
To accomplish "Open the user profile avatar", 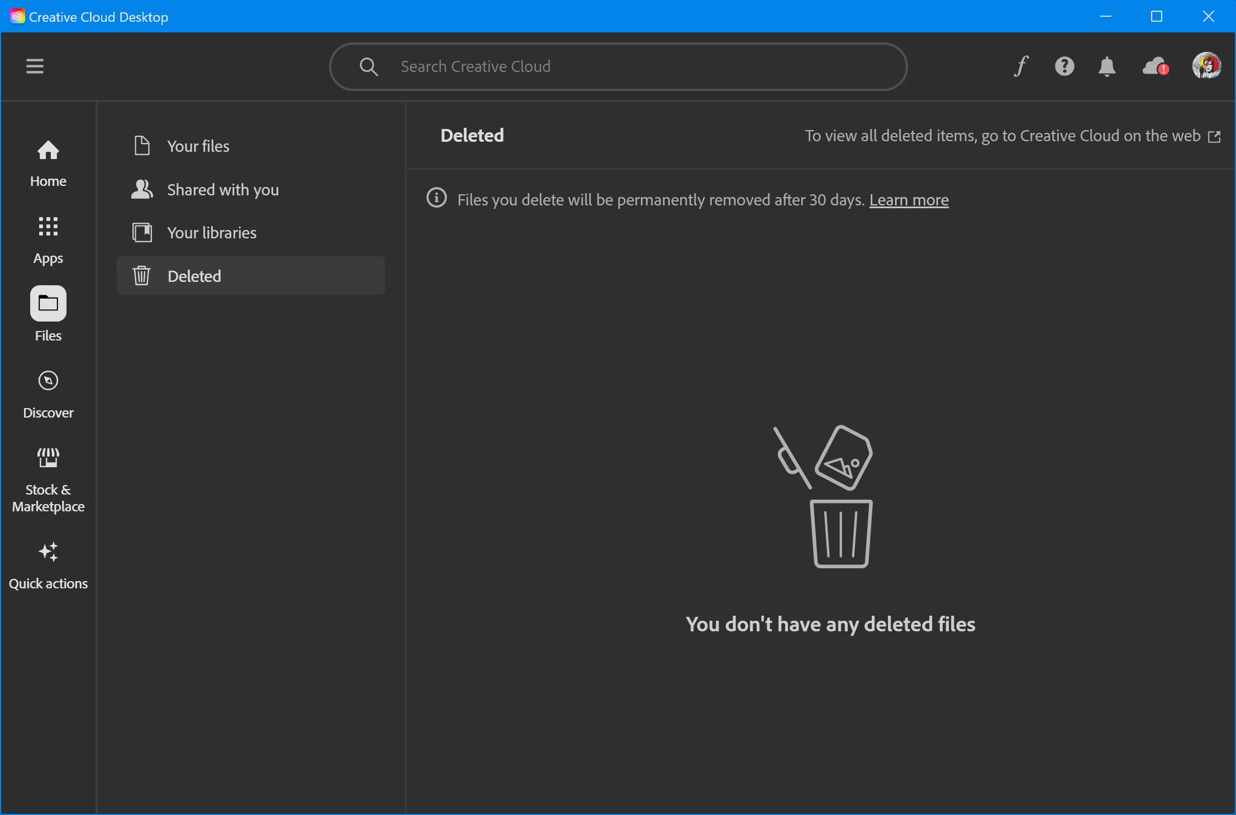I will pos(1206,66).
